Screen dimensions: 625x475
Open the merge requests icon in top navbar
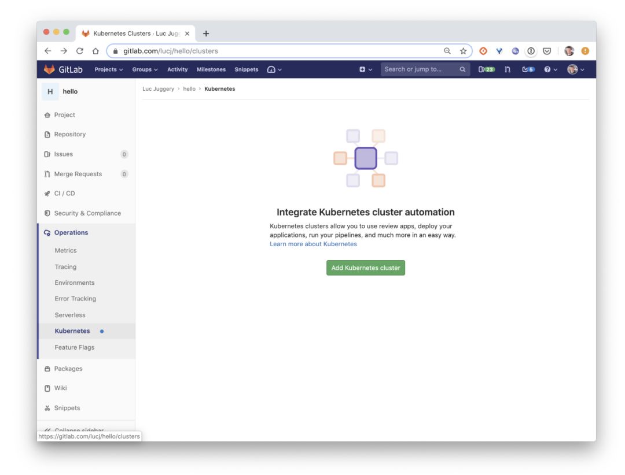pyautogui.click(x=508, y=69)
